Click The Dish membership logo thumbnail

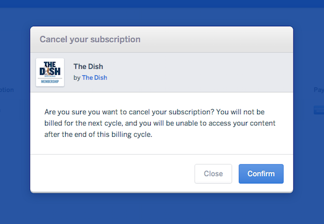click(x=50, y=72)
